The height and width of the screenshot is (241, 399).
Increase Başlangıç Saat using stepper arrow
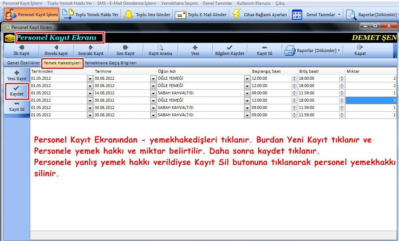pyautogui.click(x=294, y=76)
